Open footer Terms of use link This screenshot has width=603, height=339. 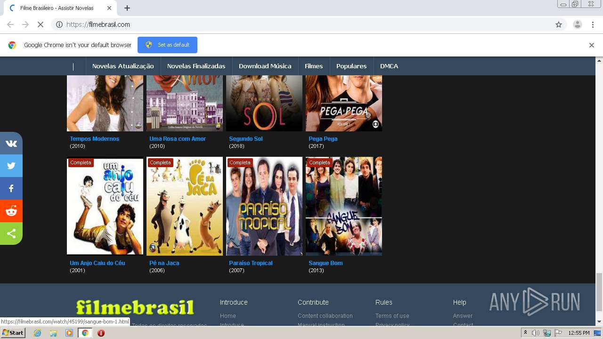click(392, 316)
